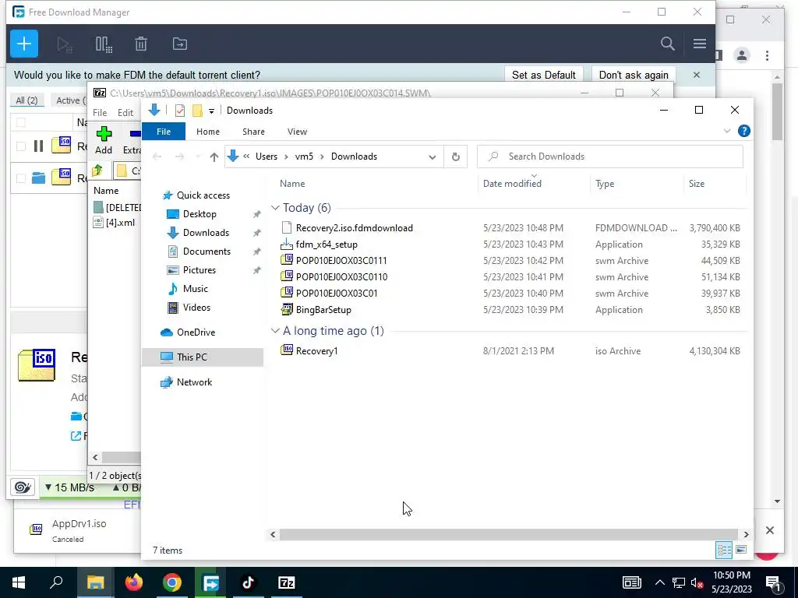
Task: Select Network in navigation pane
Action: click(x=194, y=382)
